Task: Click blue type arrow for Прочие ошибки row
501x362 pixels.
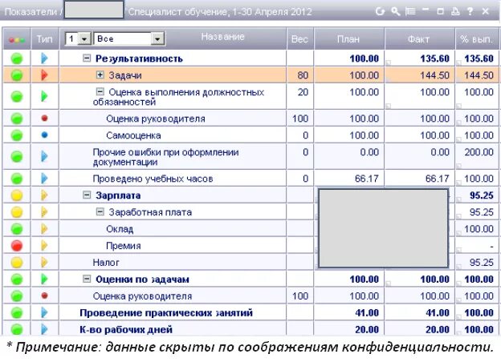Action: (44, 156)
